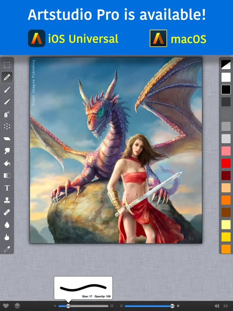Viewport: 233px width, 311px height.
Task: Undo with the rewind arrows
Action: point(217,306)
